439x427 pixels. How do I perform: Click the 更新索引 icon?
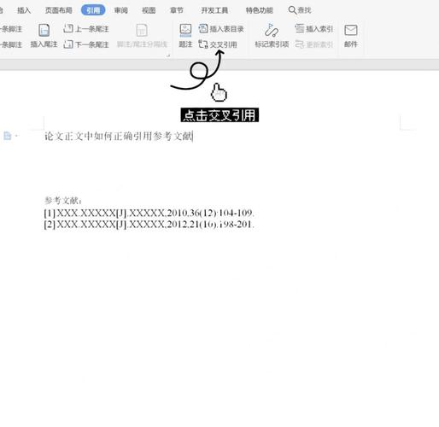300,44
